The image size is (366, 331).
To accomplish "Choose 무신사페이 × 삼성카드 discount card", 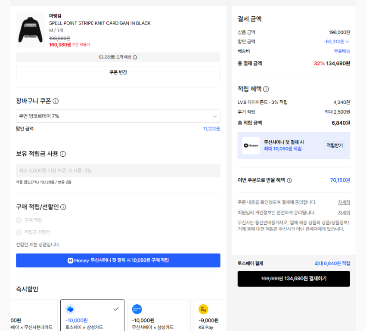I will point(158,315).
